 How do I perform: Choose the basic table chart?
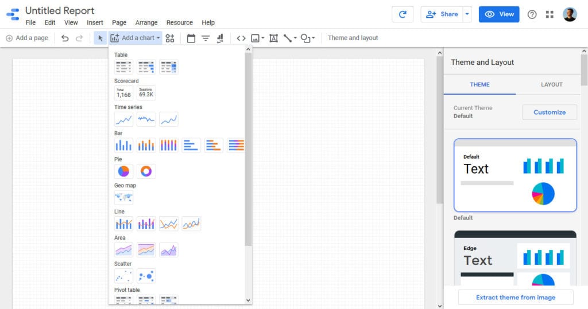123,67
